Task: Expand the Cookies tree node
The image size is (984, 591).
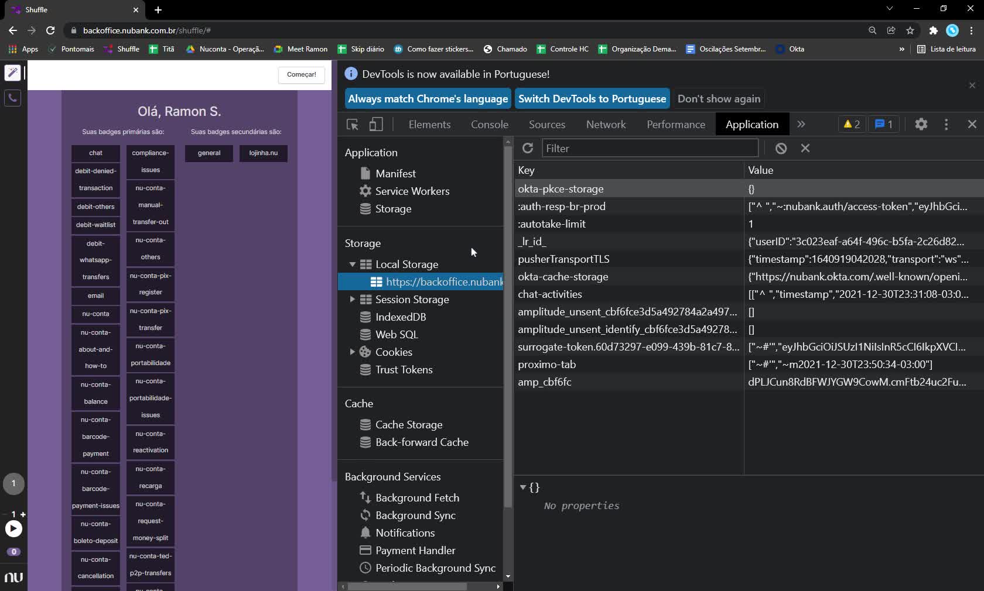Action: coord(353,352)
